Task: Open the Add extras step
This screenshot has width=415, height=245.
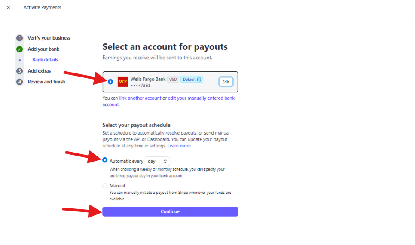Action: pyautogui.click(x=39, y=71)
